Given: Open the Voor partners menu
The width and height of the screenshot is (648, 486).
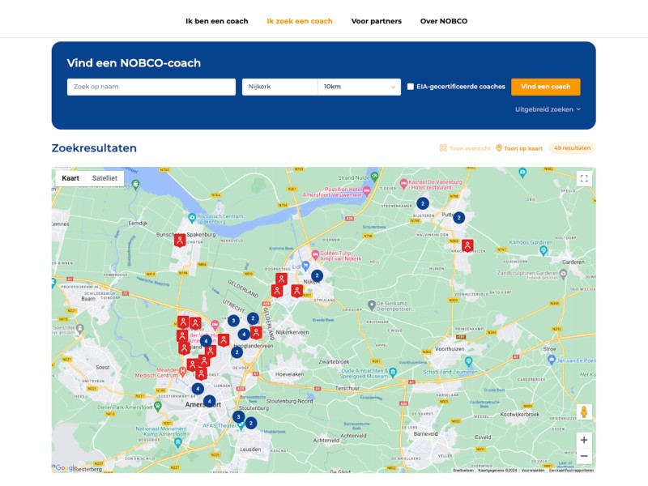Looking at the screenshot, I should tap(376, 21).
